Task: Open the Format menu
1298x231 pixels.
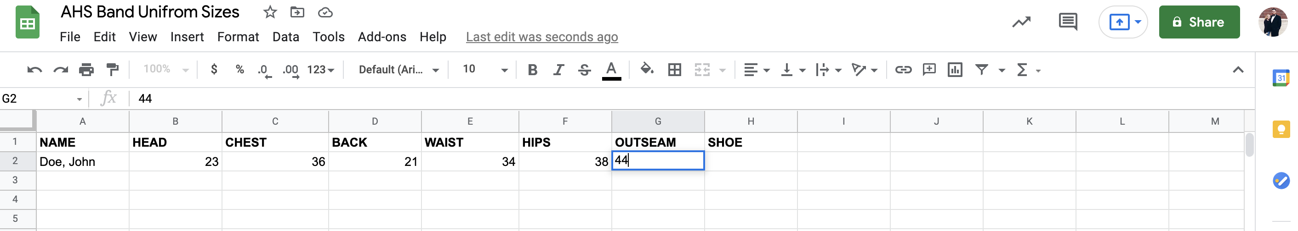Action: (238, 37)
